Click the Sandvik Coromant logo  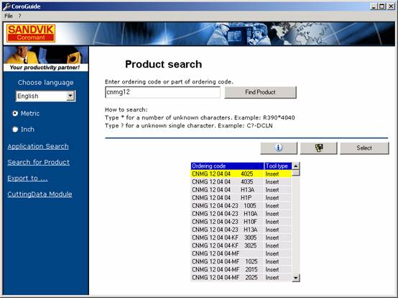pos(31,33)
